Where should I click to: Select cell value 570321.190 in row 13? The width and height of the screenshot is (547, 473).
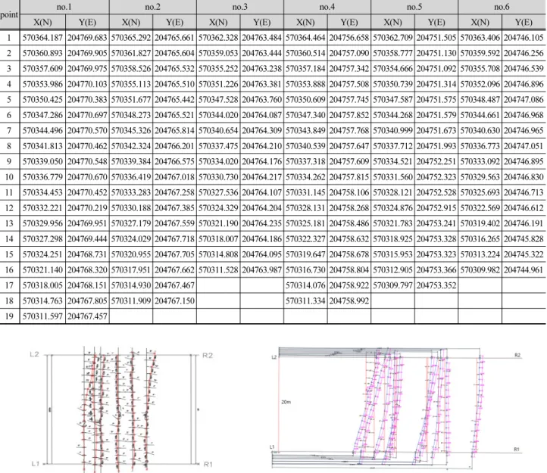[218, 223]
